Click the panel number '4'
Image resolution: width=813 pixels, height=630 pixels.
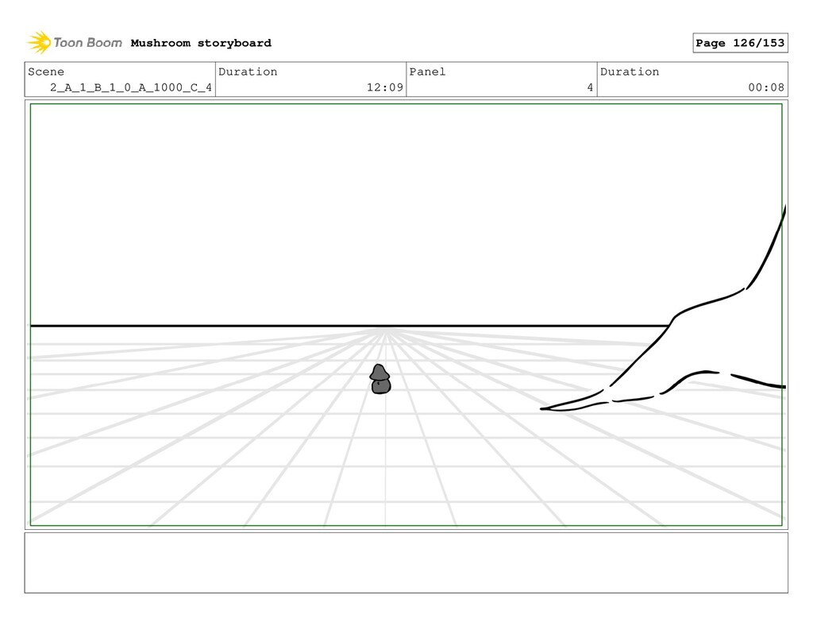pos(590,87)
